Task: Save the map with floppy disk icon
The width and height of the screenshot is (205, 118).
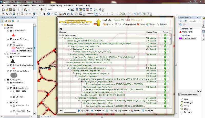Action: [x=10, y=9]
